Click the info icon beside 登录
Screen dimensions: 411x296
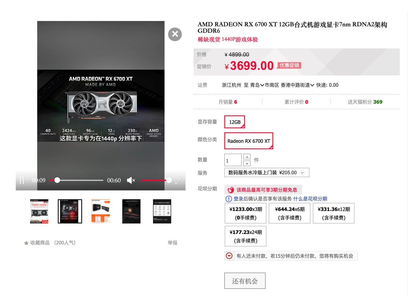[229, 199]
